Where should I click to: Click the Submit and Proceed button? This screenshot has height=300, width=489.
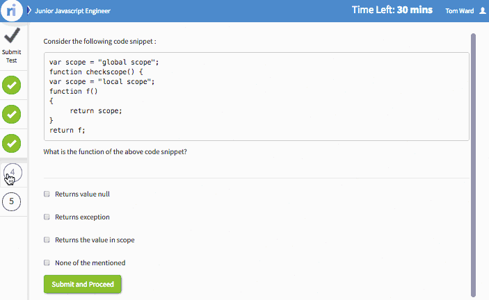(82, 284)
